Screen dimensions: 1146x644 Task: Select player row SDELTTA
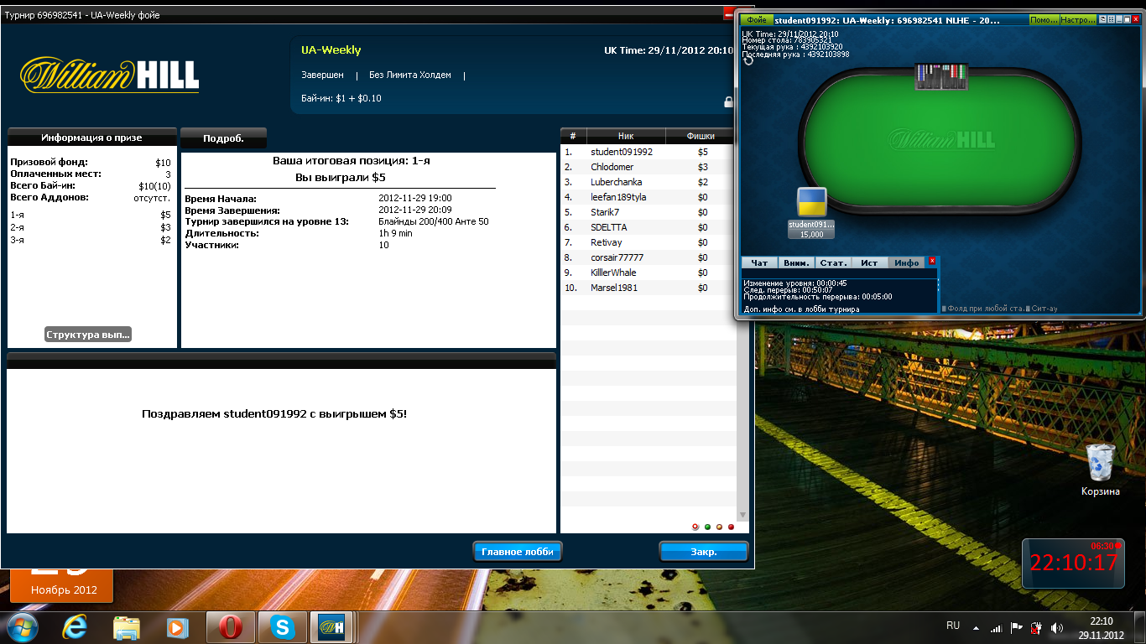tap(649, 227)
